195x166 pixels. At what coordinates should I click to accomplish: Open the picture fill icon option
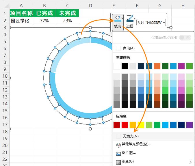[118, 153]
